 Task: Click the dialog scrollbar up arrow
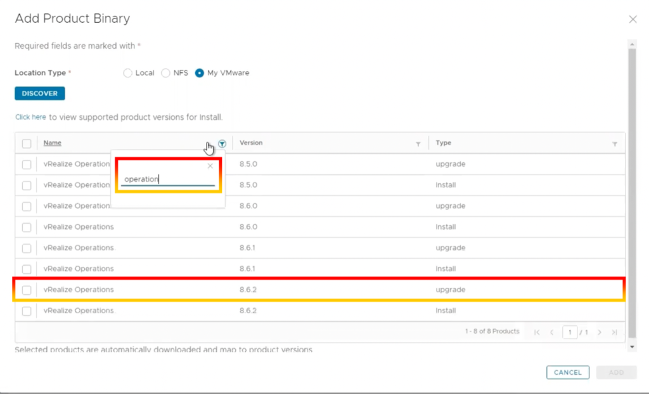(632, 44)
